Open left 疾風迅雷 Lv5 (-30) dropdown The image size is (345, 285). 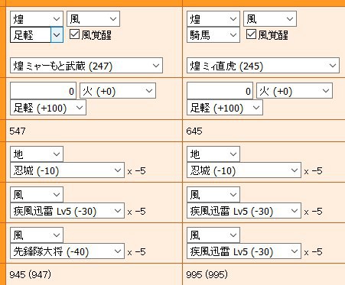click(67, 211)
